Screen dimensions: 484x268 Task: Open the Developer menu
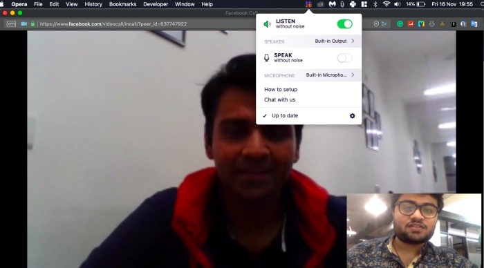[x=156, y=4]
